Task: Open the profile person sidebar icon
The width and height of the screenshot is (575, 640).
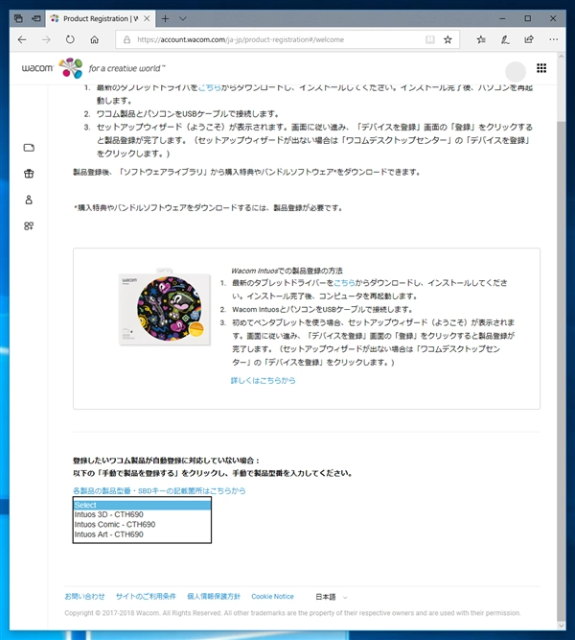Action: pos(29,200)
